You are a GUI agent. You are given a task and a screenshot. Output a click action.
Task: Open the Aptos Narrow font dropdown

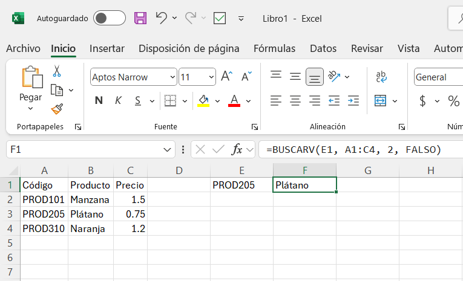(172, 77)
